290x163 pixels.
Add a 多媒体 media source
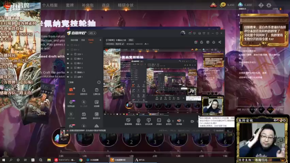(159, 122)
